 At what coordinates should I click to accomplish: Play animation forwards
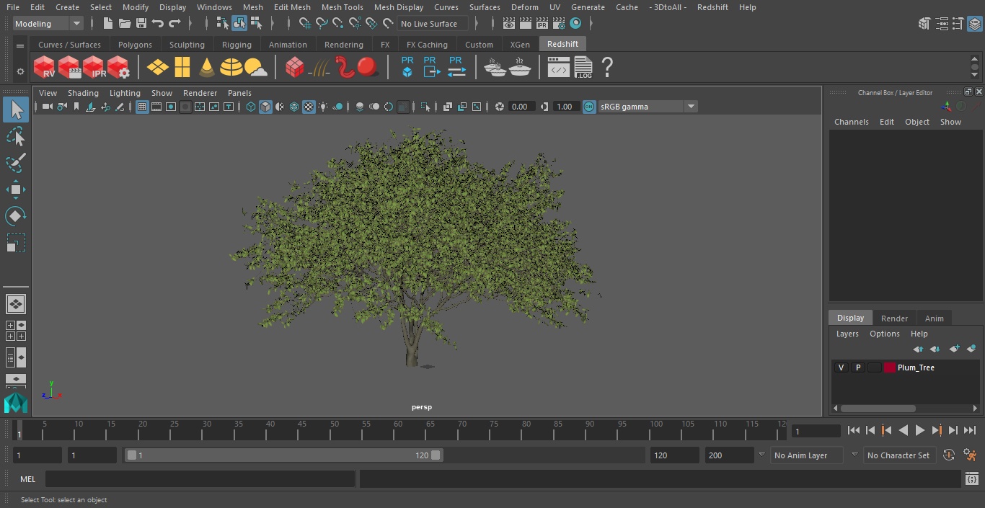pyautogui.click(x=920, y=430)
